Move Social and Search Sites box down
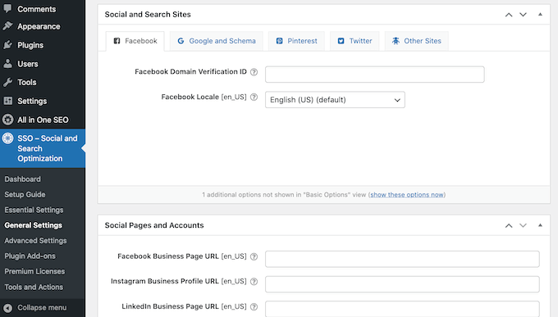Screen dimensions: 558x317 pyautogui.click(x=523, y=15)
